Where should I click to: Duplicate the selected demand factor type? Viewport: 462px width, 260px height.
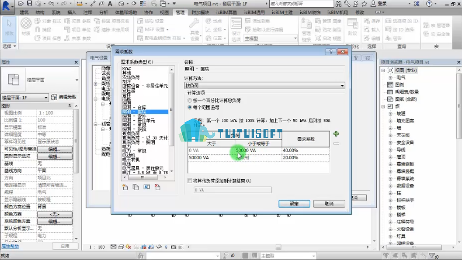tap(135, 187)
